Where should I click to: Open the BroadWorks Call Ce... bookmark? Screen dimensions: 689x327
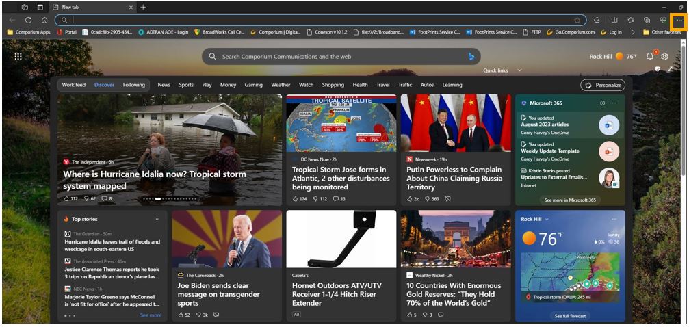219,32
